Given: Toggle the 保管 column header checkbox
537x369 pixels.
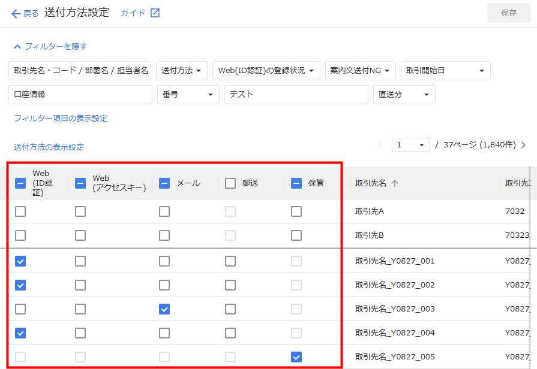Looking at the screenshot, I should point(296,183).
